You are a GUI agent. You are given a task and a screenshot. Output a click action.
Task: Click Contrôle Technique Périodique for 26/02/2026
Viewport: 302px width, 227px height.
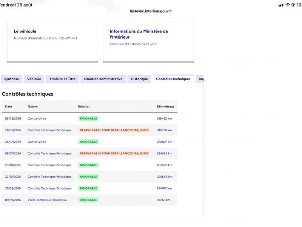tap(49, 130)
